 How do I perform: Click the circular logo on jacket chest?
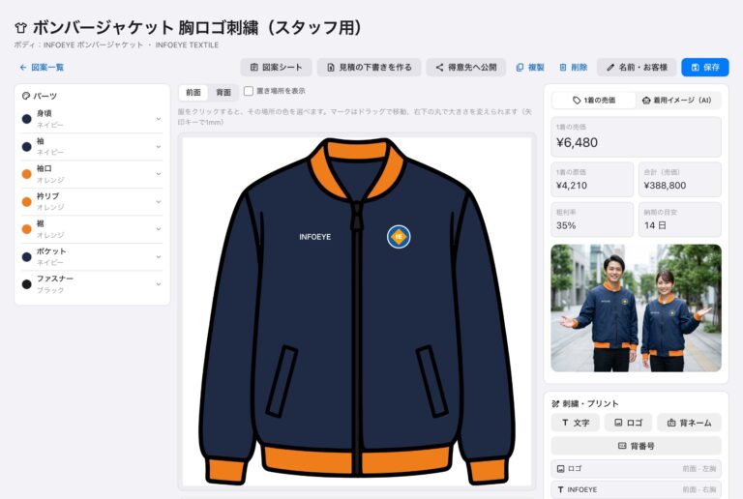click(399, 236)
